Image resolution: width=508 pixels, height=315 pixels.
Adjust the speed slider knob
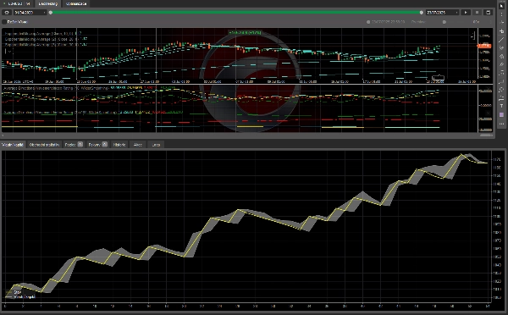444,22
